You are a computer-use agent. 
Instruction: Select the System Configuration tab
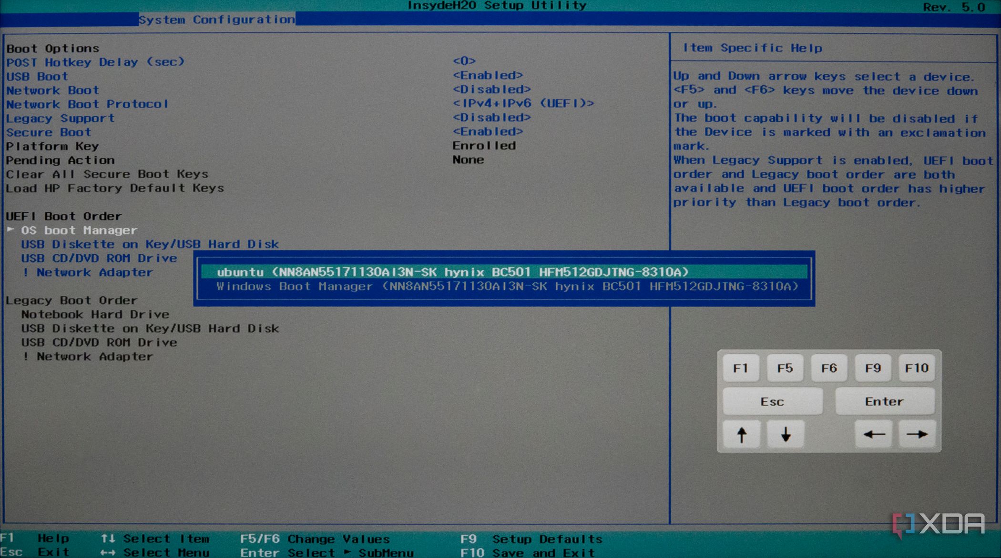217,20
